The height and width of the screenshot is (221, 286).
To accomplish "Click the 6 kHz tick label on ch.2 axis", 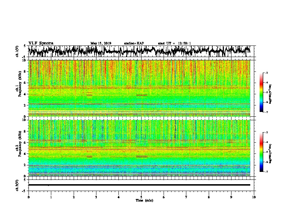I will click(25, 142).
